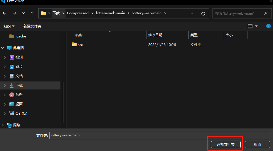Expand the 图片 tree node

coord(5,67)
